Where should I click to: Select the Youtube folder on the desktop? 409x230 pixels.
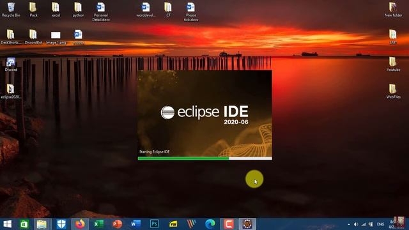pyautogui.click(x=393, y=64)
